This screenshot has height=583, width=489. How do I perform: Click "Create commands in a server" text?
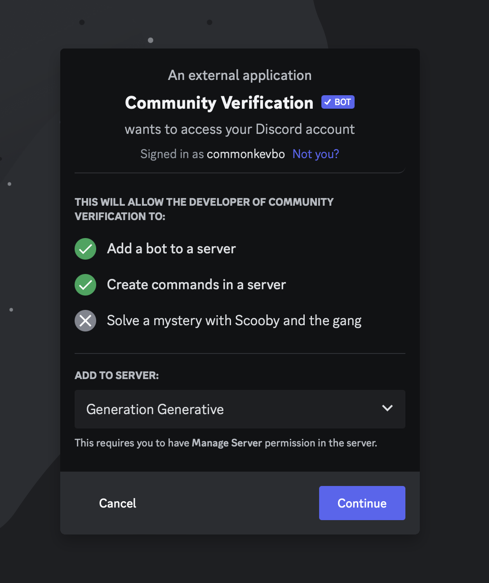tap(196, 285)
